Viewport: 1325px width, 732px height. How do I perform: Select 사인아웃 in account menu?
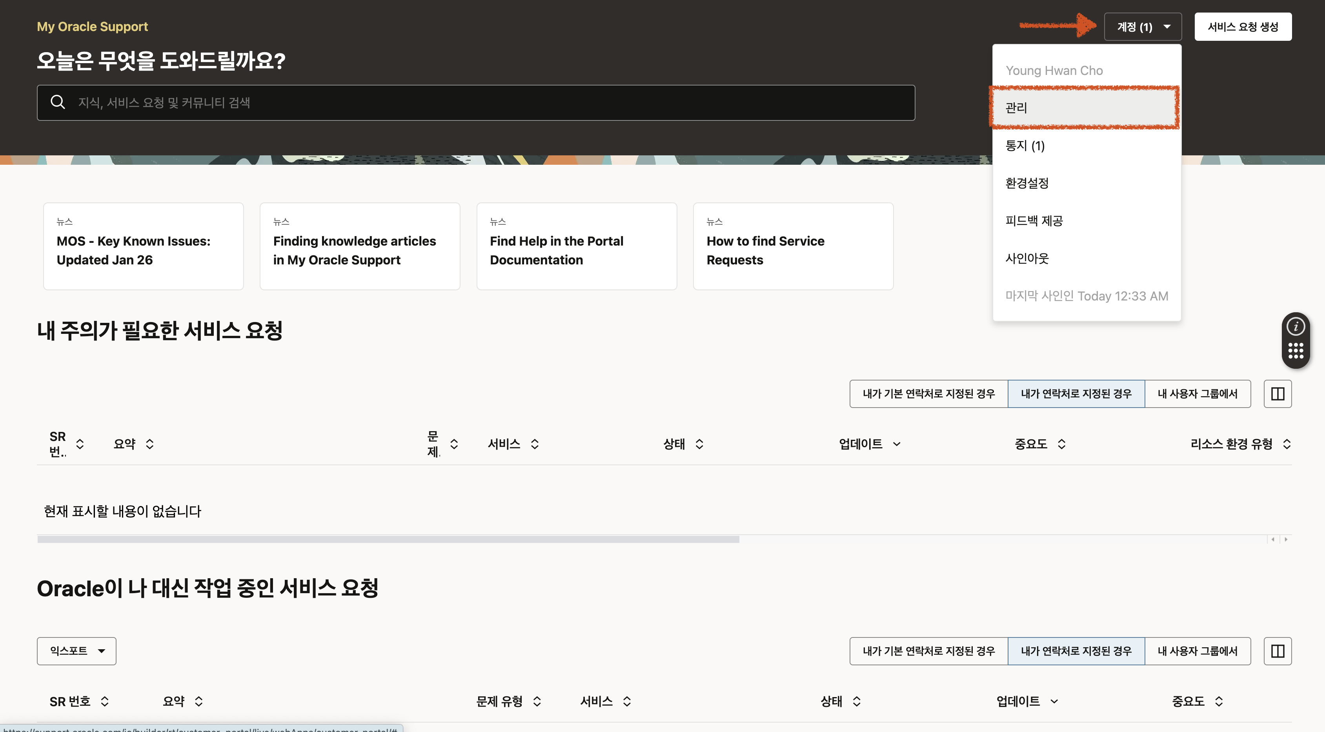(x=1027, y=258)
